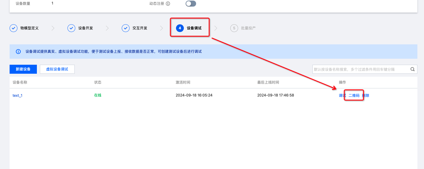Screen dimensions: 424x169
Task: Click the gray number 5 step circle
Action: pos(234,28)
